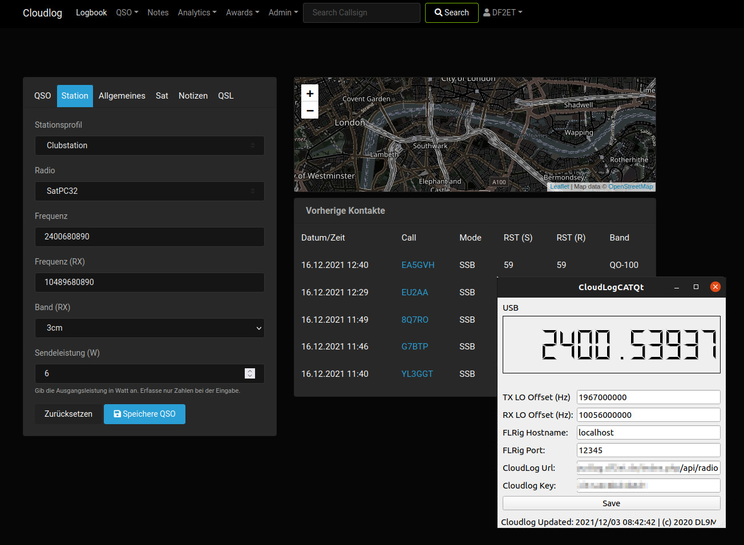Close the CloudLogCATQt window
Image resolution: width=744 pixels, height=545 pixels.
click(715, 287)
